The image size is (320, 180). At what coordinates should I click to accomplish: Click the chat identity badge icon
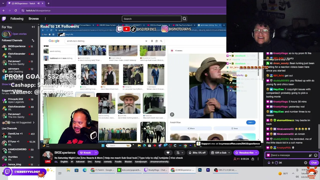pyautogui.click(x=268, y=155)
